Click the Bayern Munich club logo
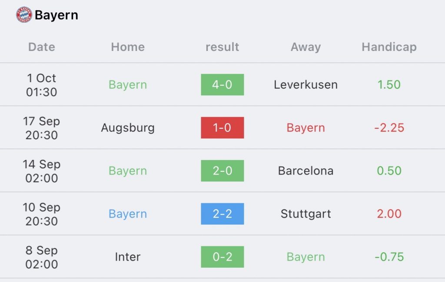 (24, 15)
